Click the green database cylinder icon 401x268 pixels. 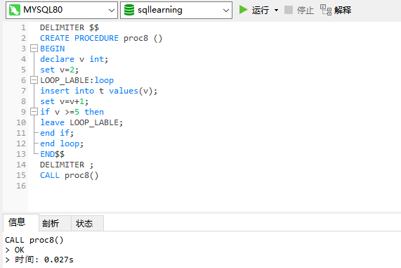(129, 11)
